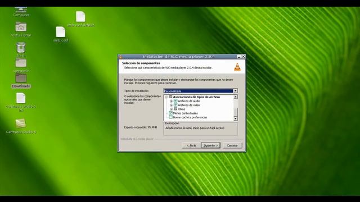The image size is (360, 202).
Task: Toggle the Archivos de audio checkbox
Action: pyautogui.click(x=175, y=101)
